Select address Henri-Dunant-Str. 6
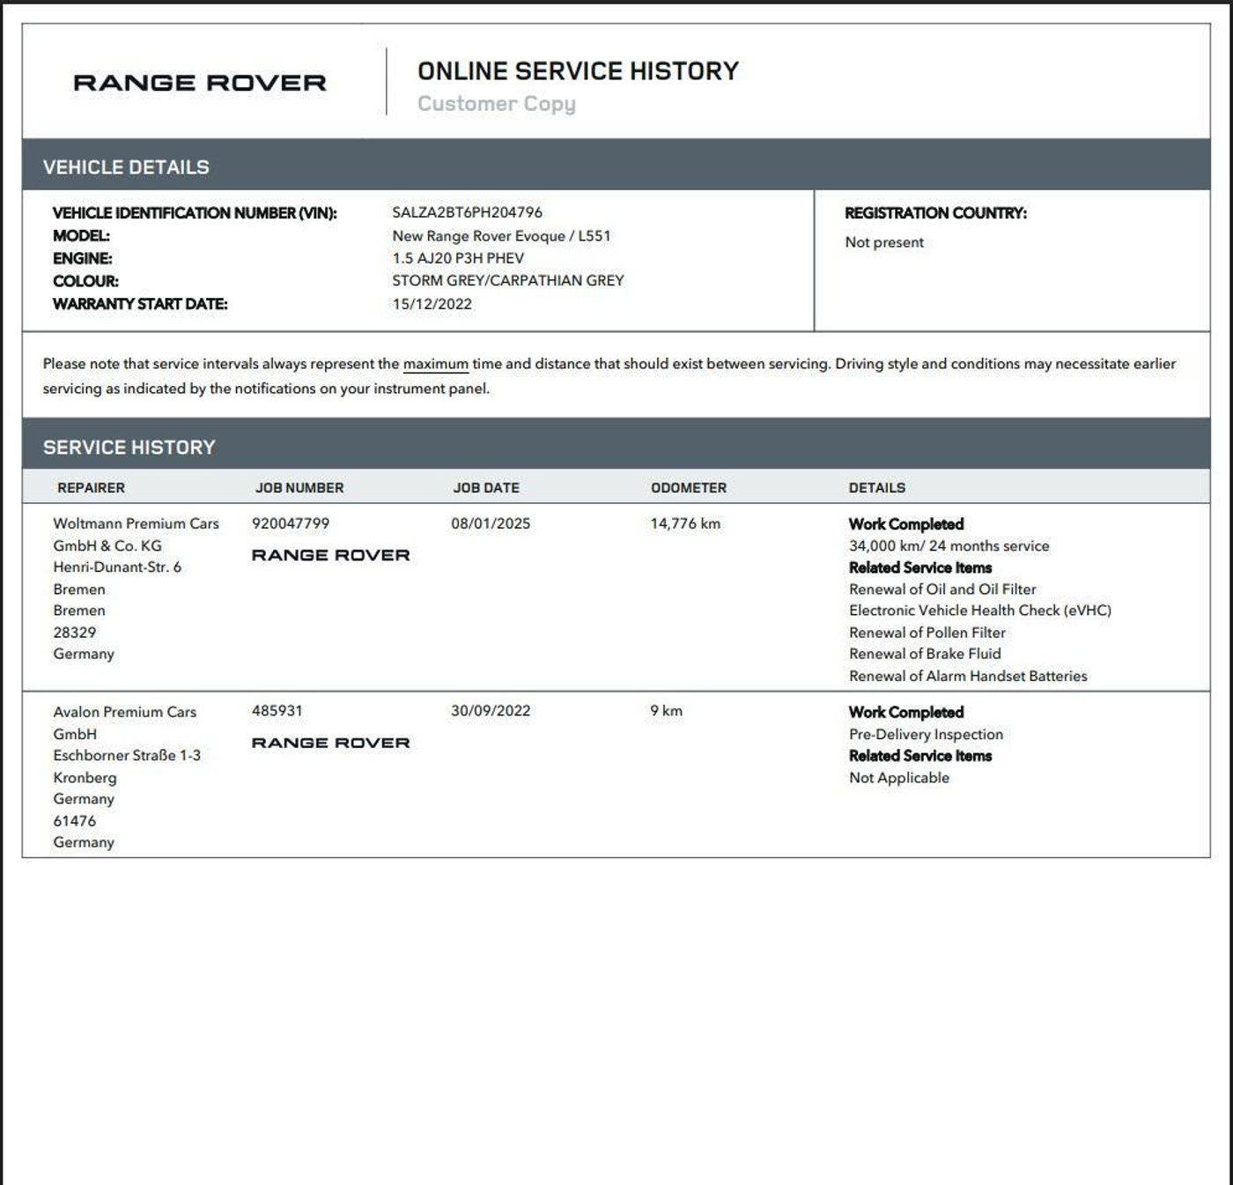1233x1185 pixels. click(117, 567)
